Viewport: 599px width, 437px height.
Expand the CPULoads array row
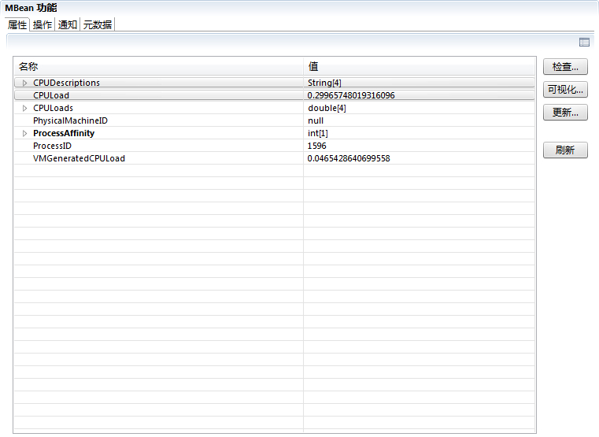pyautogui.click(x=24, y=108)
